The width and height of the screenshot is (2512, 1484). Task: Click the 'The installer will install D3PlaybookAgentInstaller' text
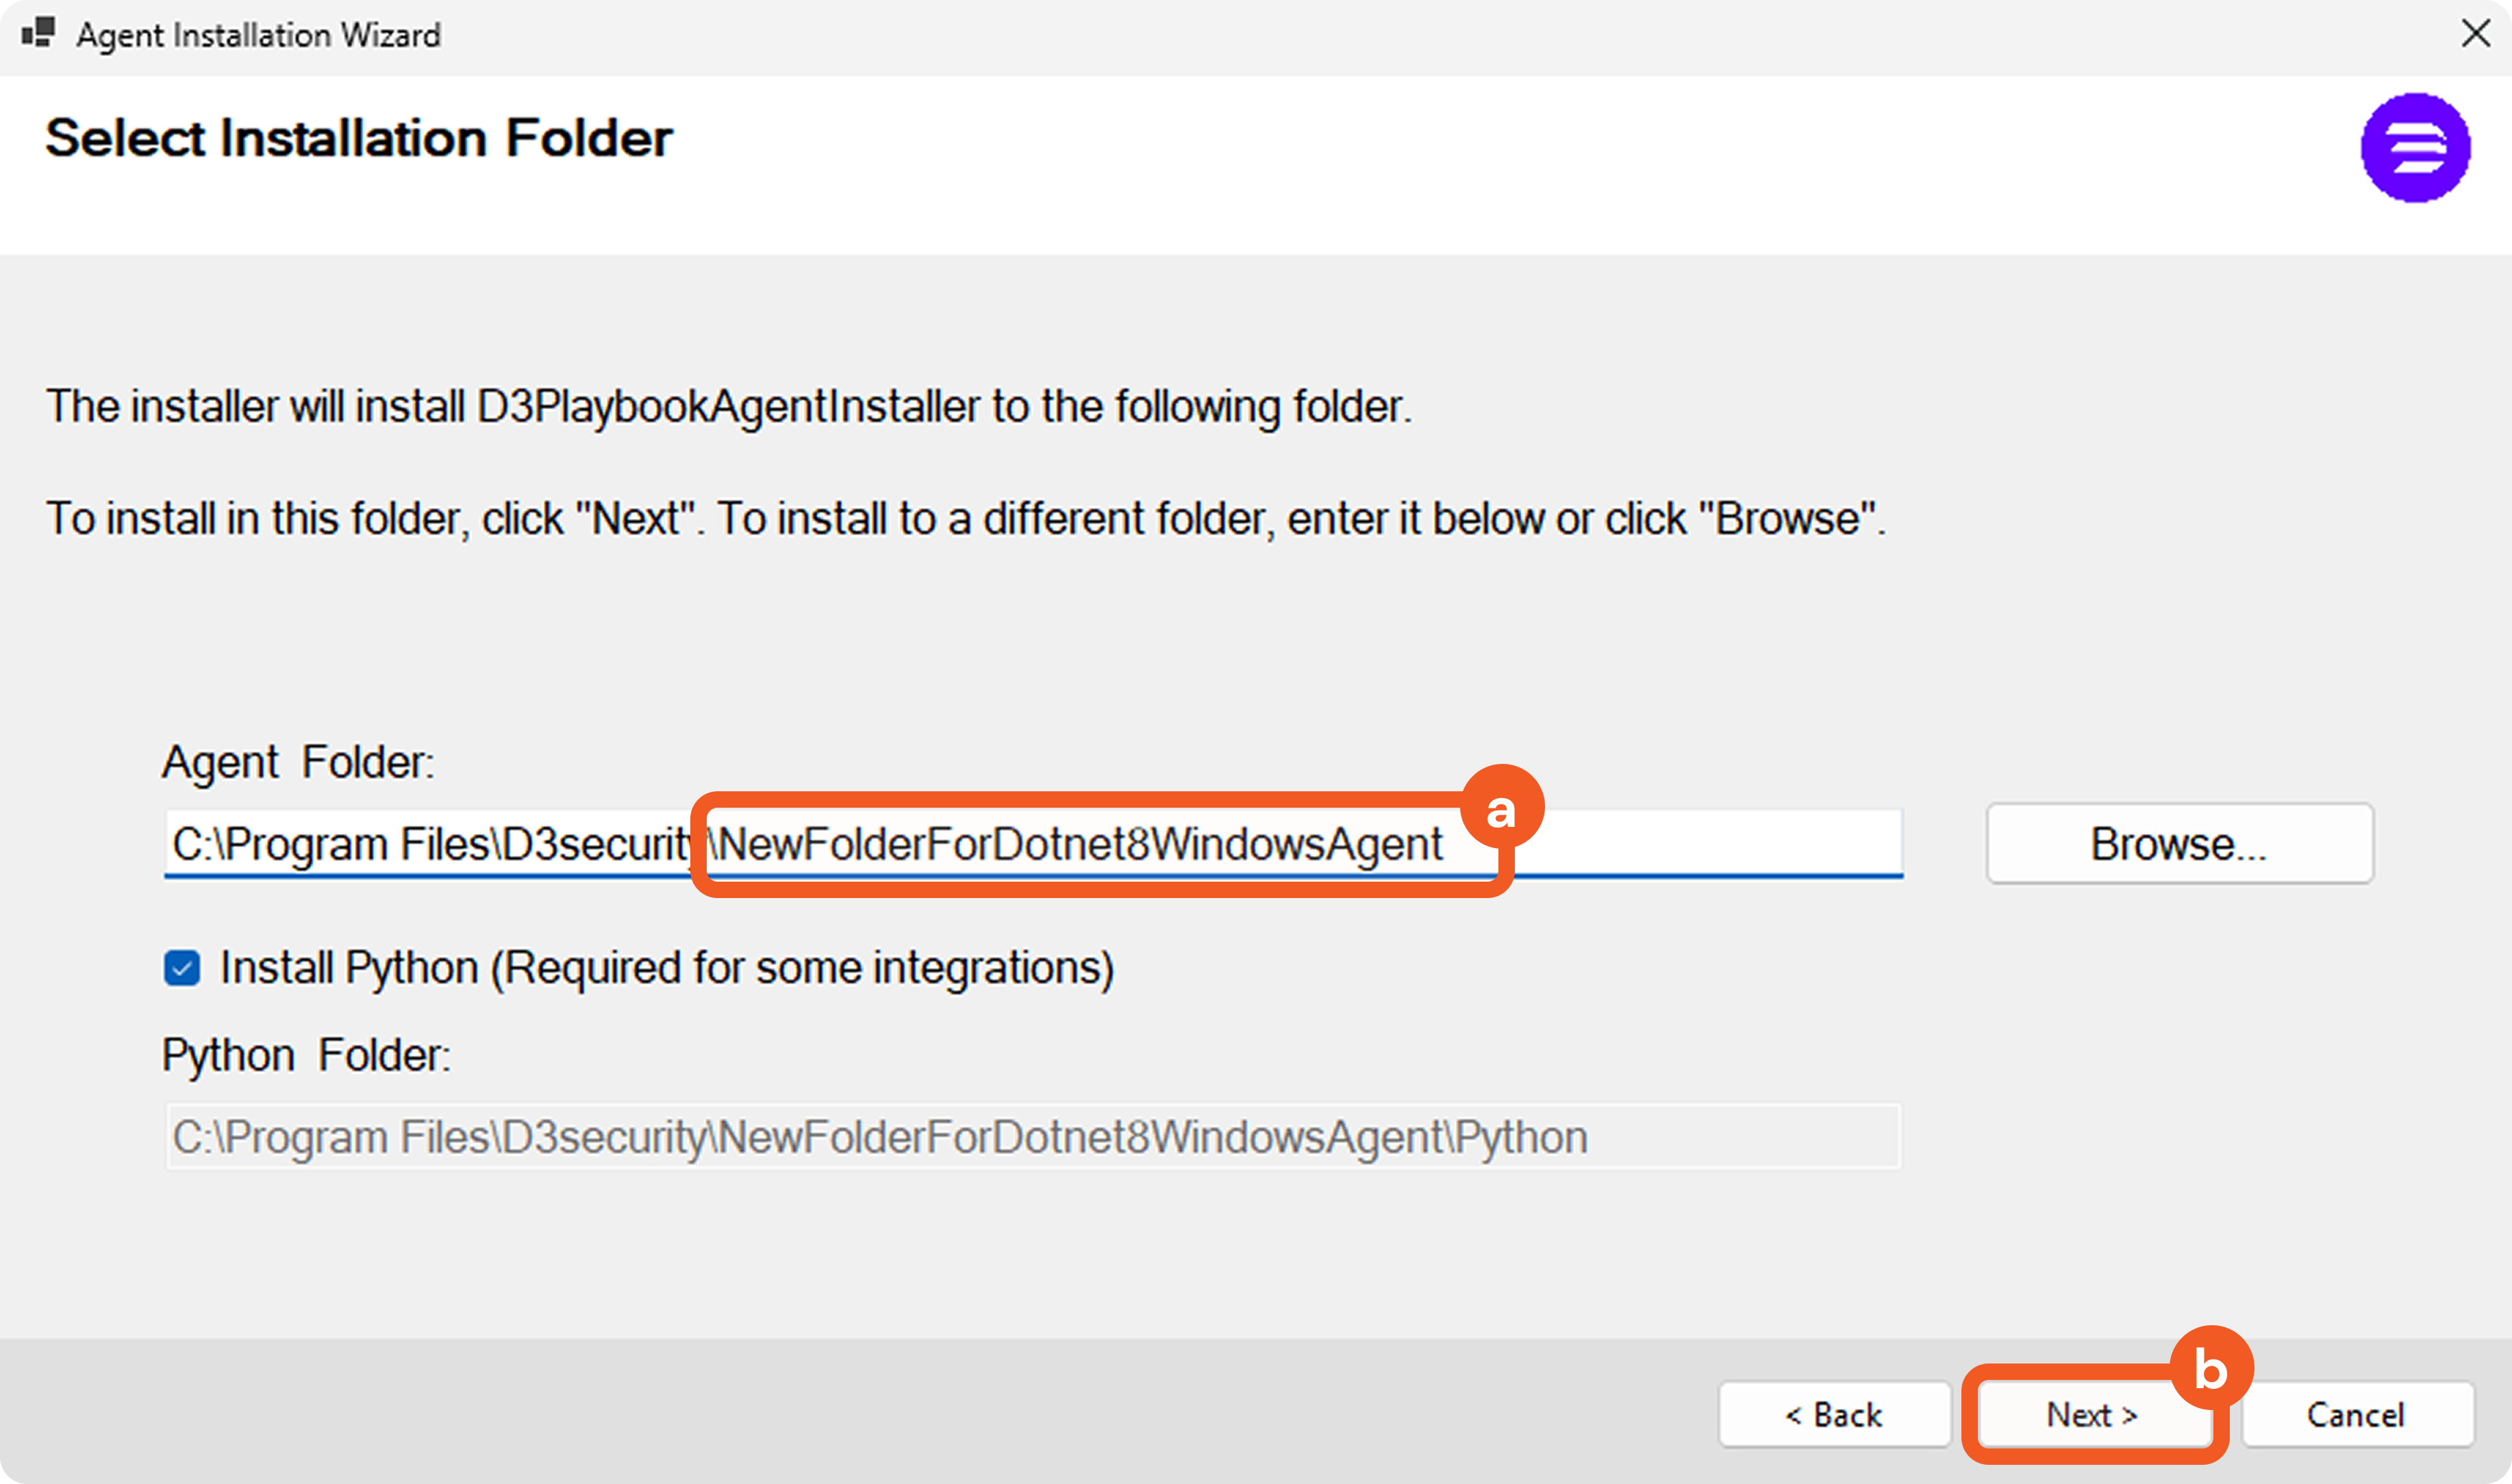click(728, 407)
